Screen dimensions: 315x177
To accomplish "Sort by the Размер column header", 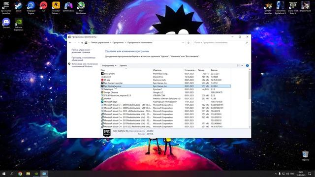I will [203, 70].
